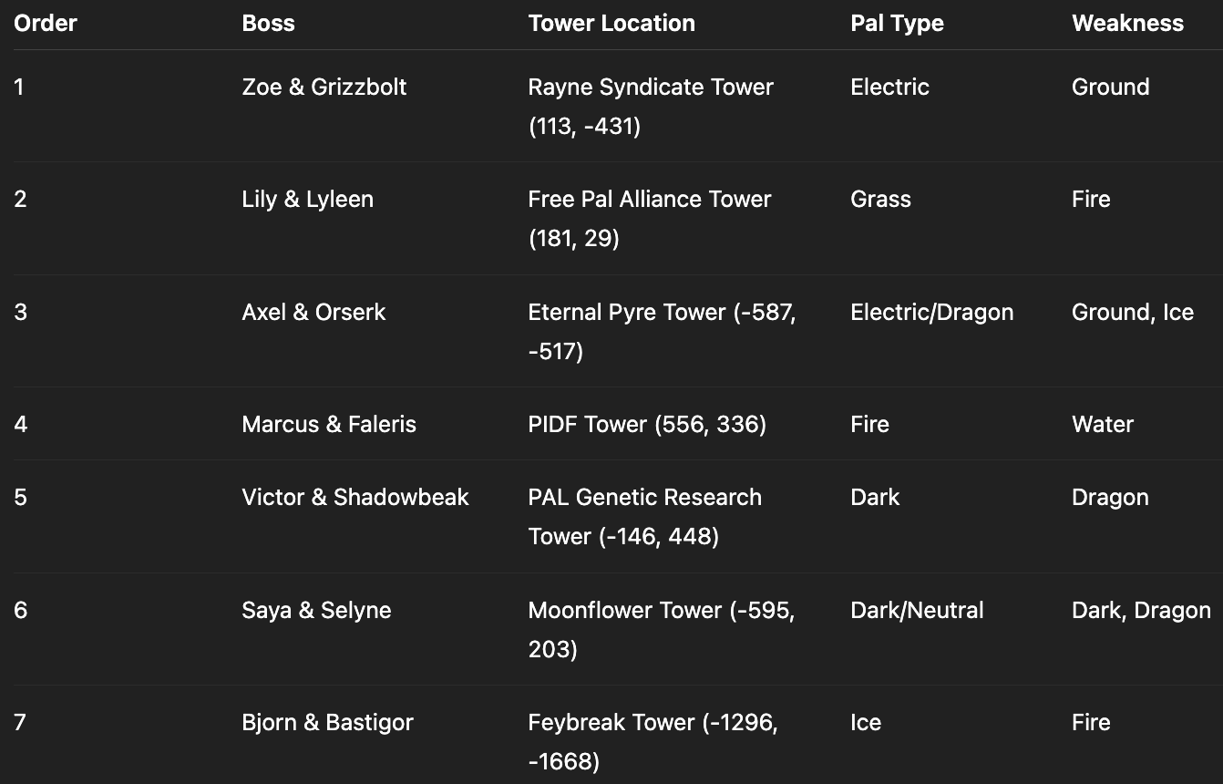
Task: Click the Tower Location column header
Action: click(x=611, y=23)
